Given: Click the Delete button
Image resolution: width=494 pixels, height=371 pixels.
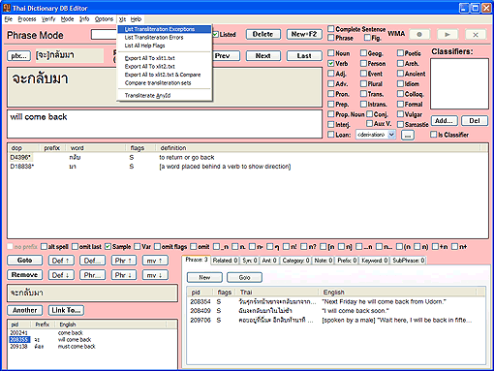Looking at the screenshot, I should coord(263,34).
